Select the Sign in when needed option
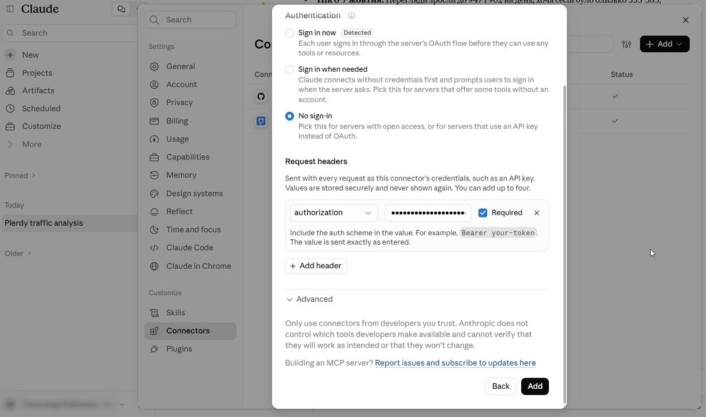706x417 pixels. tap(289, 69)
